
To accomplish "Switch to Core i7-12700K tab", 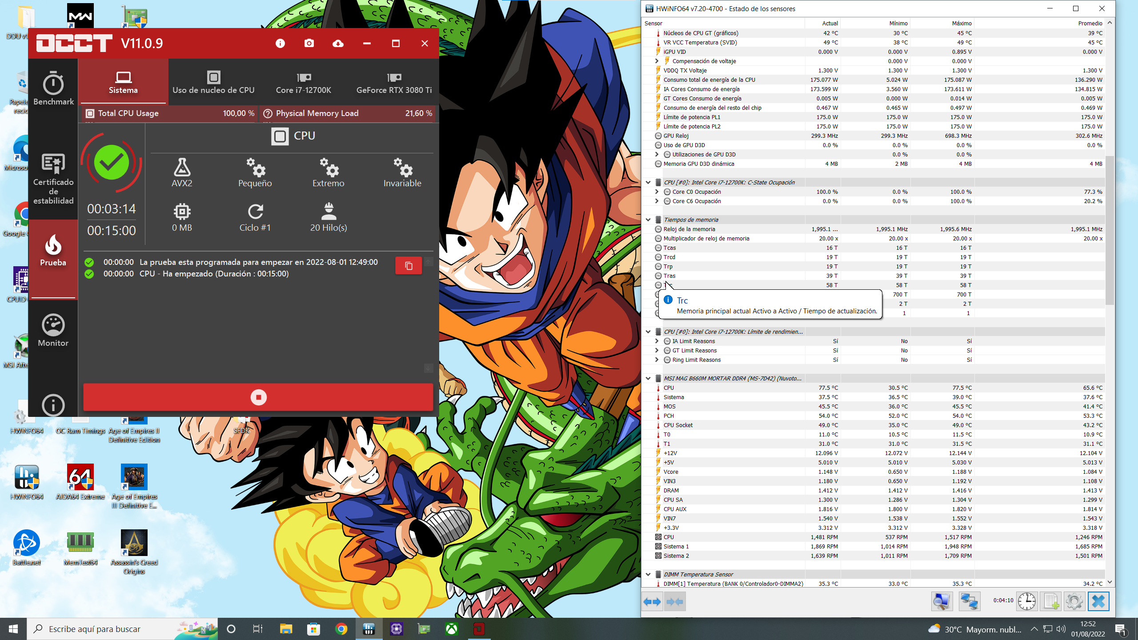I will pos(304,82).
